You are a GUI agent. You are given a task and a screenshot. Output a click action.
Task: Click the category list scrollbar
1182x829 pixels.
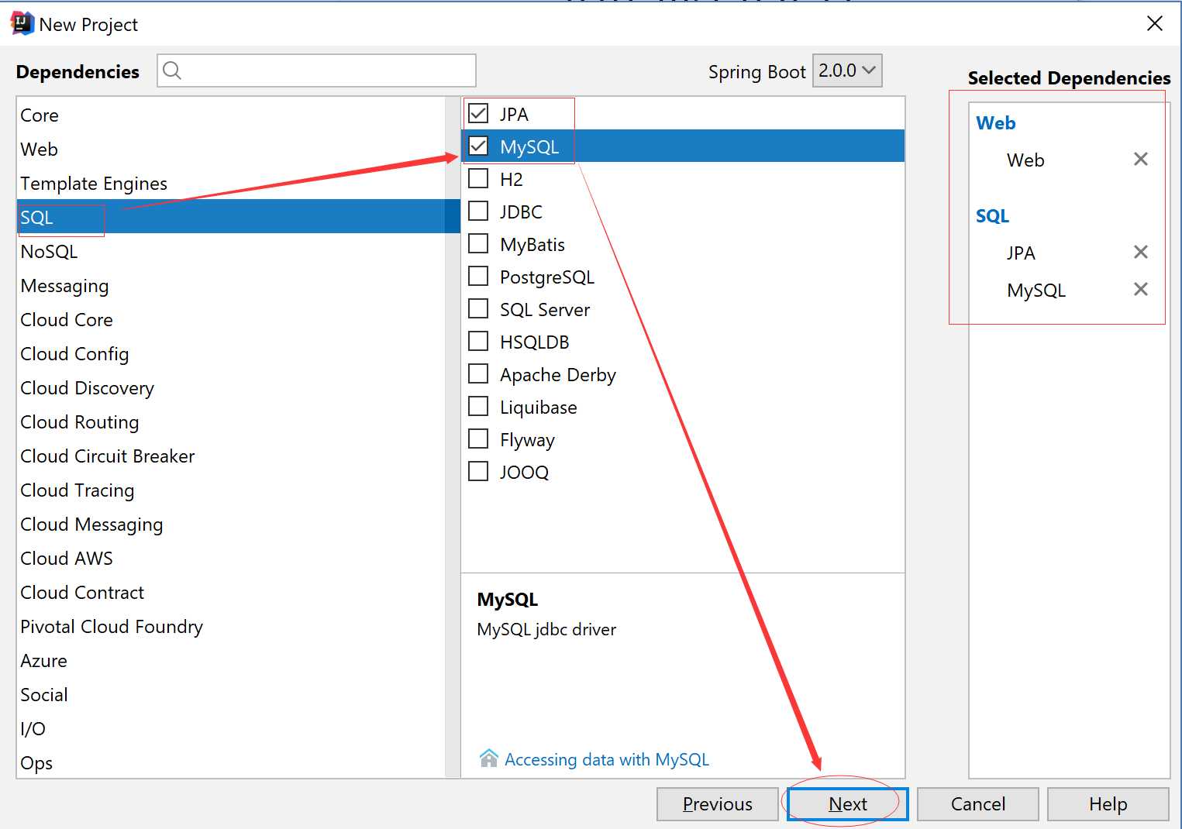click(452, 437)
